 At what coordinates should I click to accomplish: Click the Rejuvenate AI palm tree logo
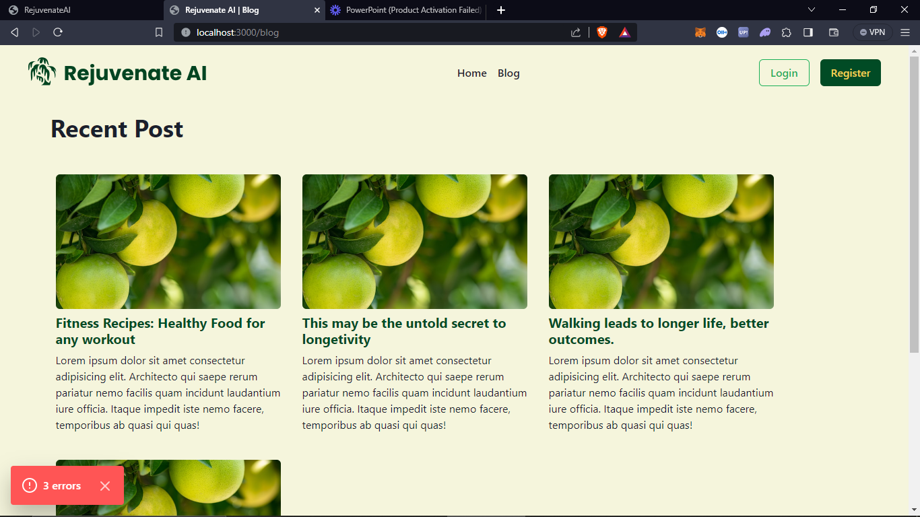tap(42, 71)
